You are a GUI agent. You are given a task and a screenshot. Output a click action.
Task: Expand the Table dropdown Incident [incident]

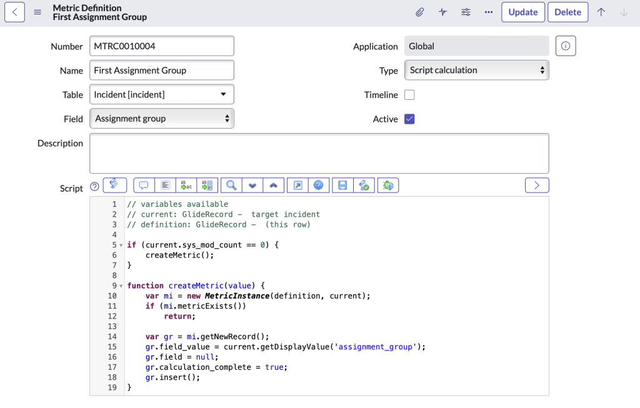162,94
